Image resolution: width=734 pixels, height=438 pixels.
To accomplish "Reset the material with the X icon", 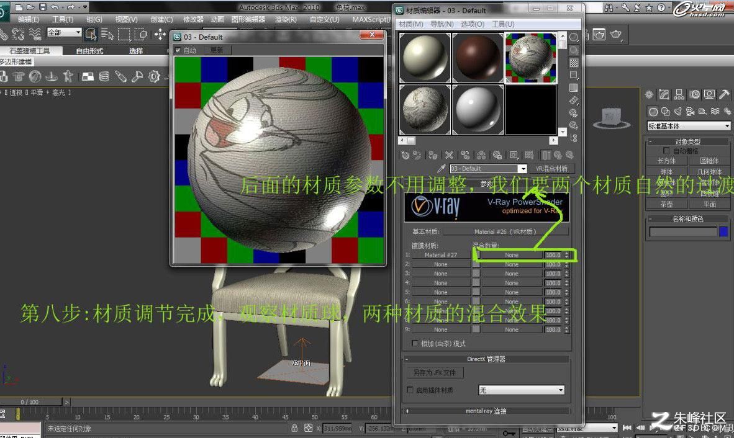I will tap(449, 155).
